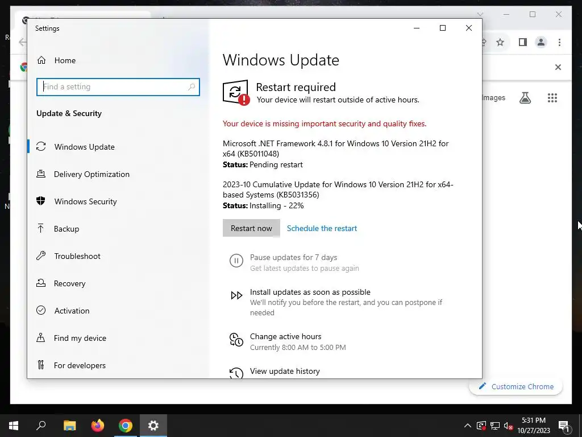The height and width of the screenshot is (437, 582).
Task: Open Activation settings page
Action: tap(72, 311)
